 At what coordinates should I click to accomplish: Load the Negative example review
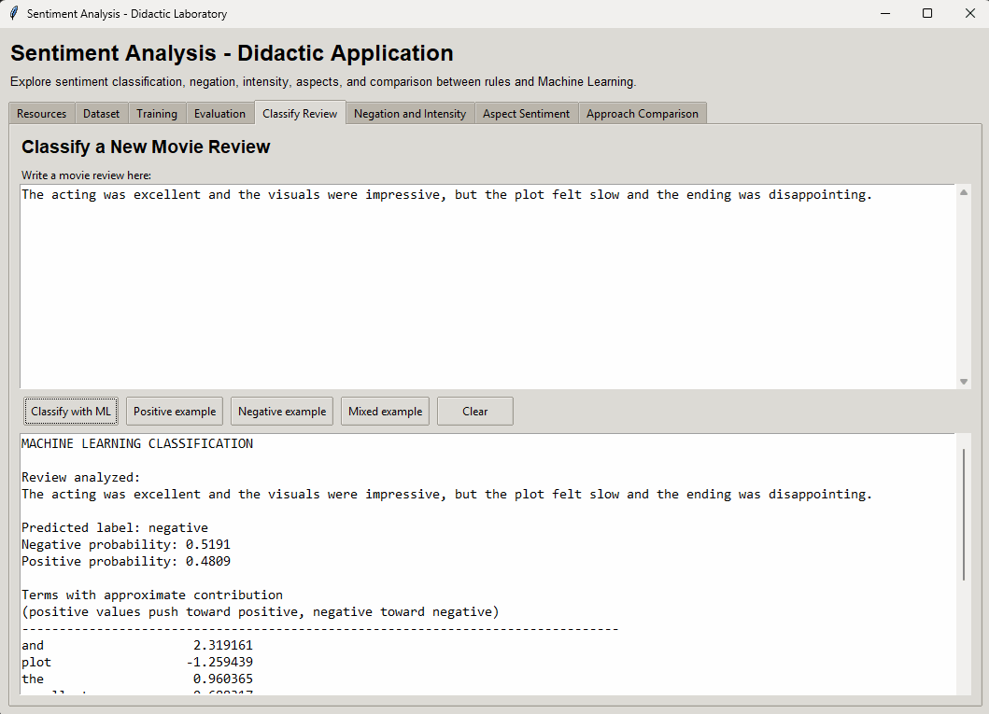click(282, 412)
